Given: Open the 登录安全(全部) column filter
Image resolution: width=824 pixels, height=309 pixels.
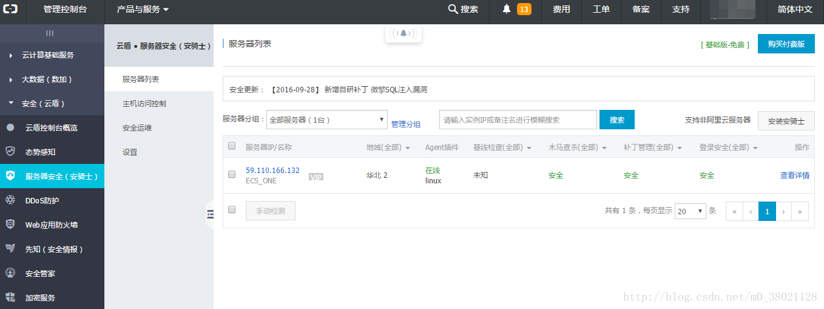Looking at the screenshot, I should pyautogui.click(x=729, y=148).
